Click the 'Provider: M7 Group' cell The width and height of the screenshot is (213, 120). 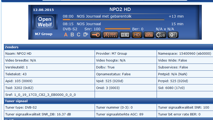point(126,53)
